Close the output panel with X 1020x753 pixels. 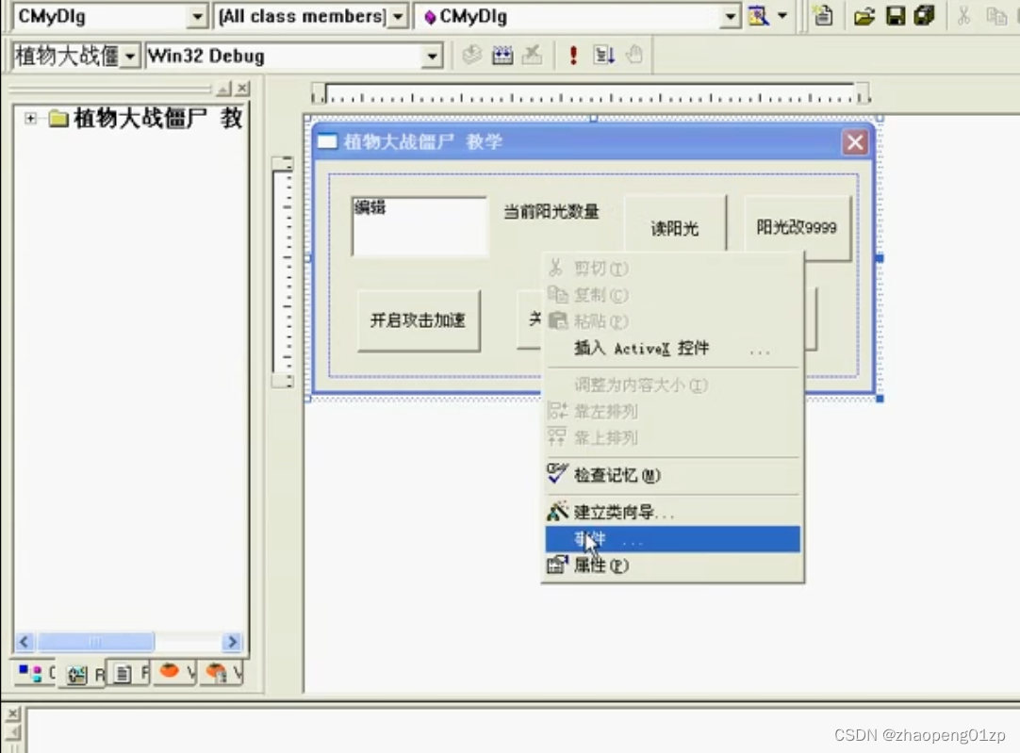click(x=11, y=714)
